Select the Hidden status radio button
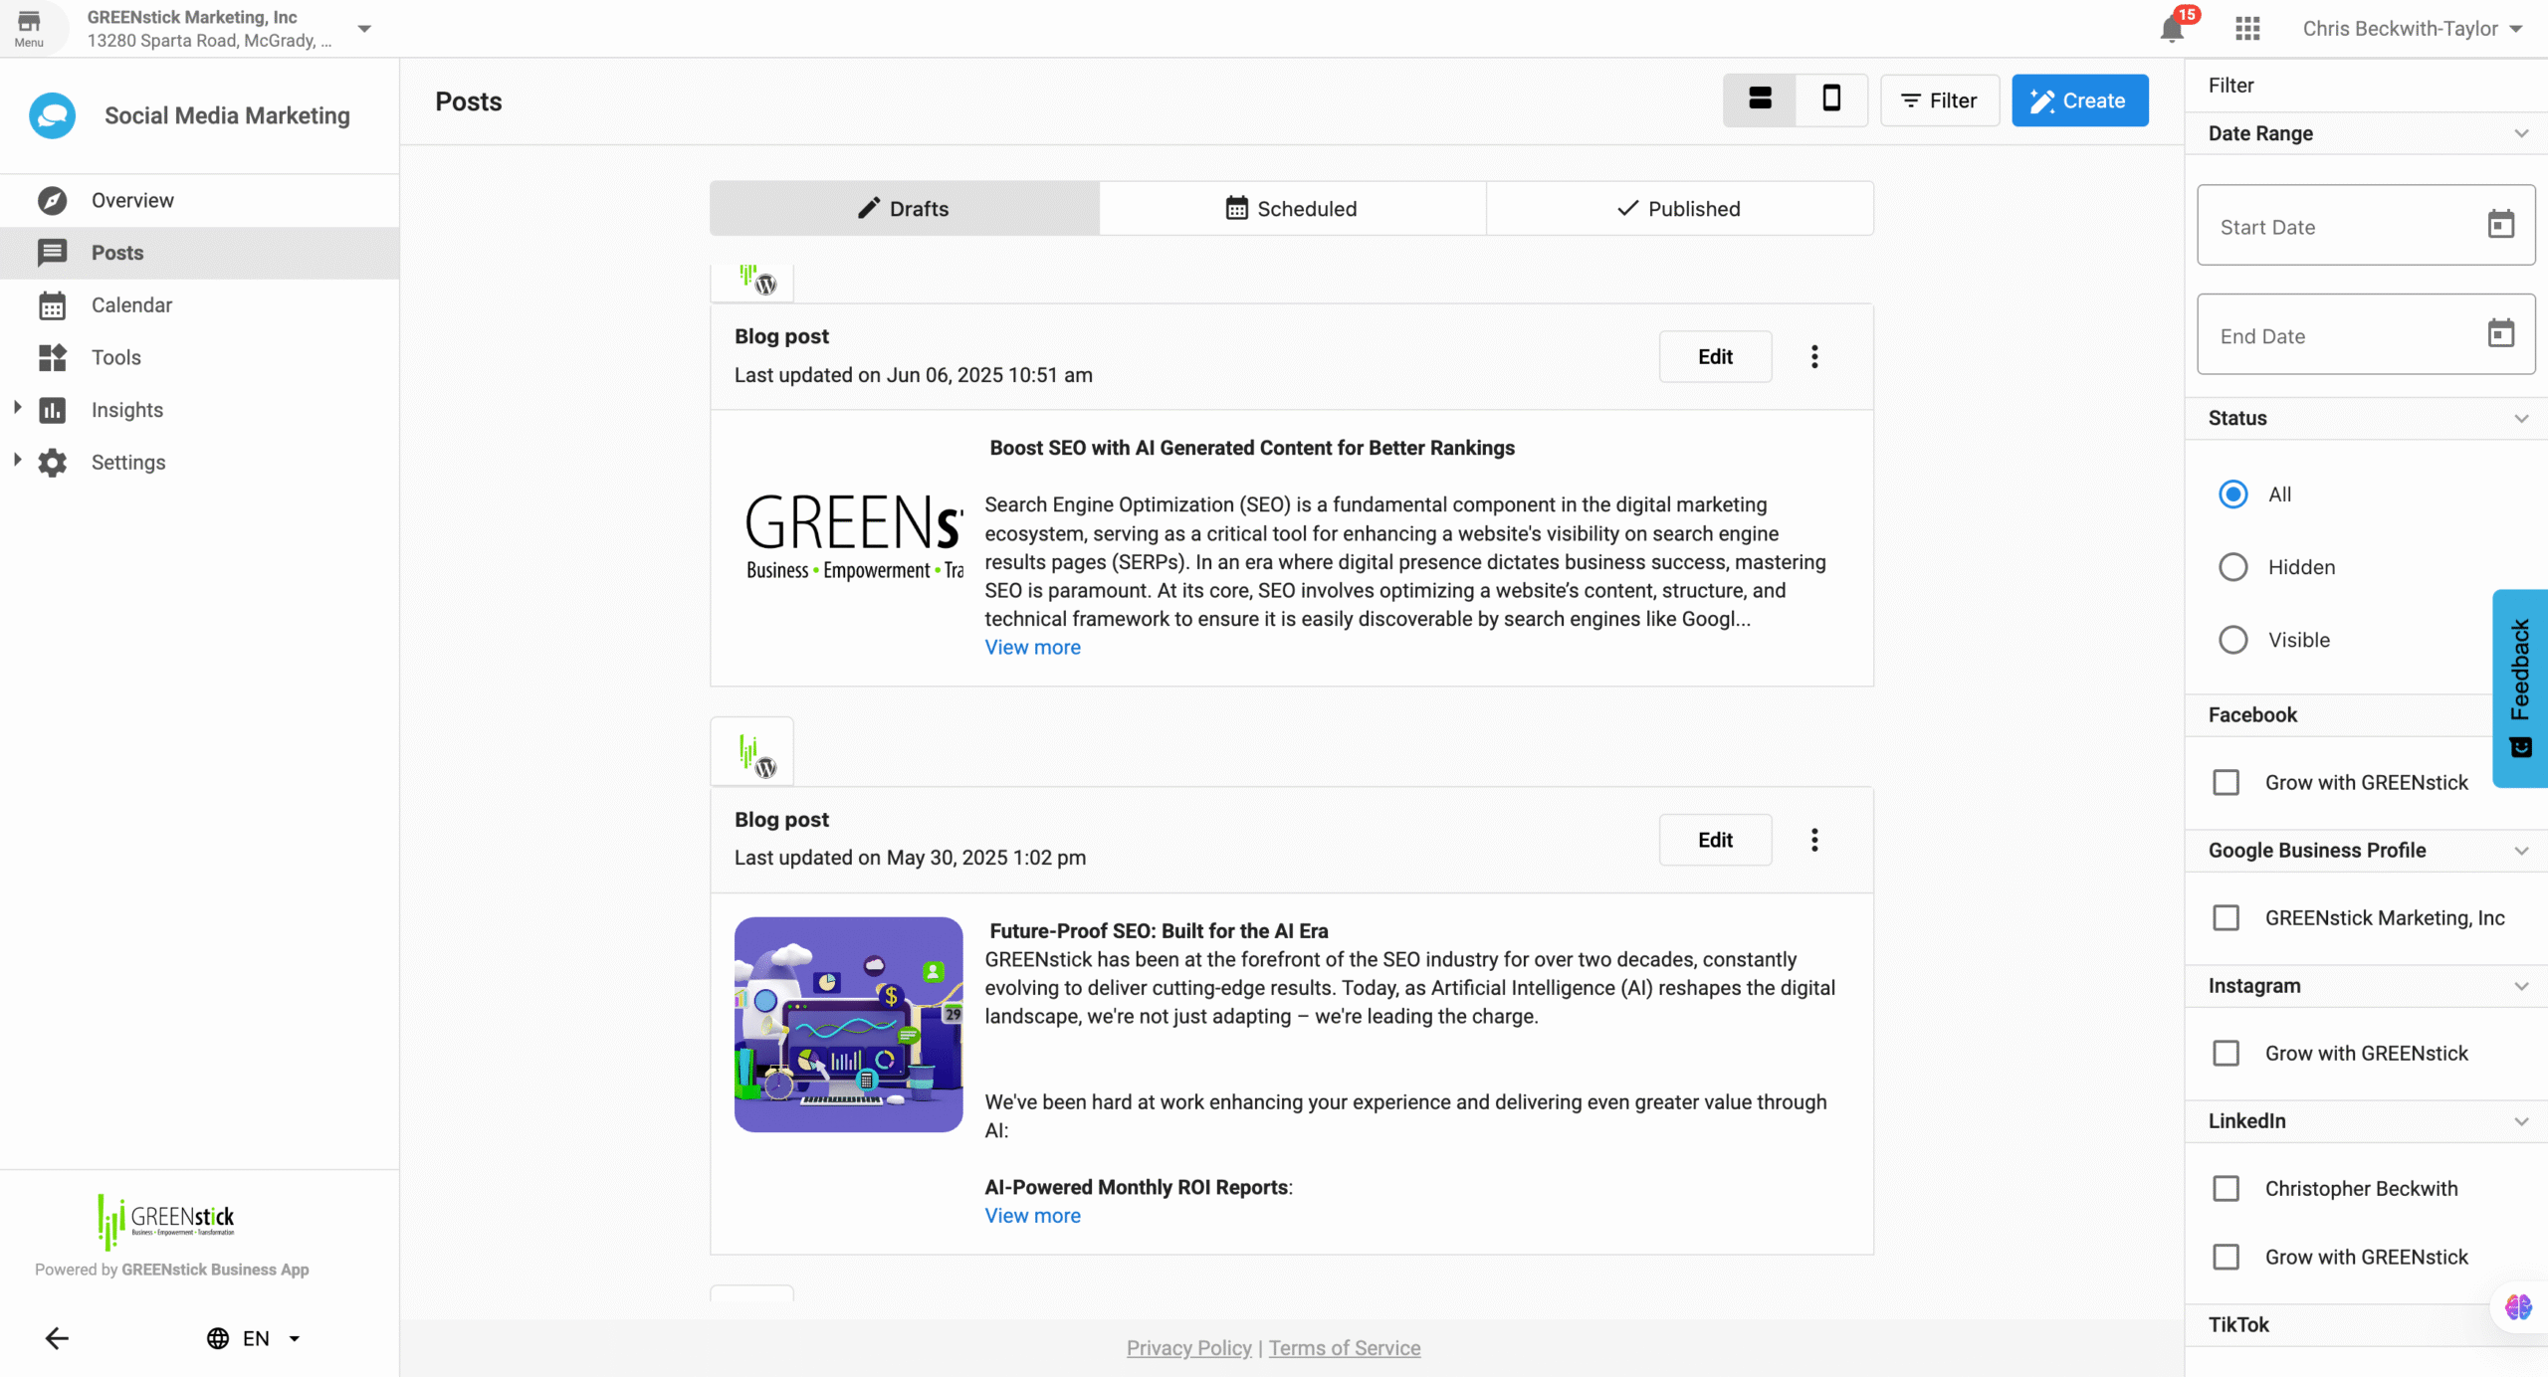 click(x=2232, y=567)
